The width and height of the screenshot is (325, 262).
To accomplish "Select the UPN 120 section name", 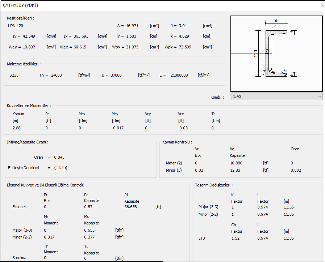I will click(16, 26).
